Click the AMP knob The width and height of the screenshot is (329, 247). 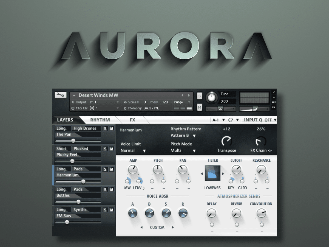point(133,170)
